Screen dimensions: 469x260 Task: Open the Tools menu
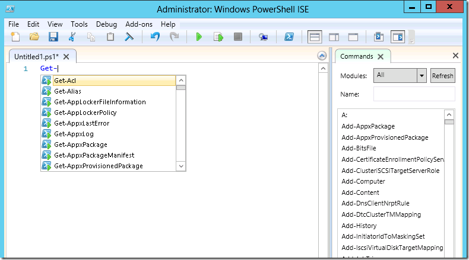coord(80,24)
